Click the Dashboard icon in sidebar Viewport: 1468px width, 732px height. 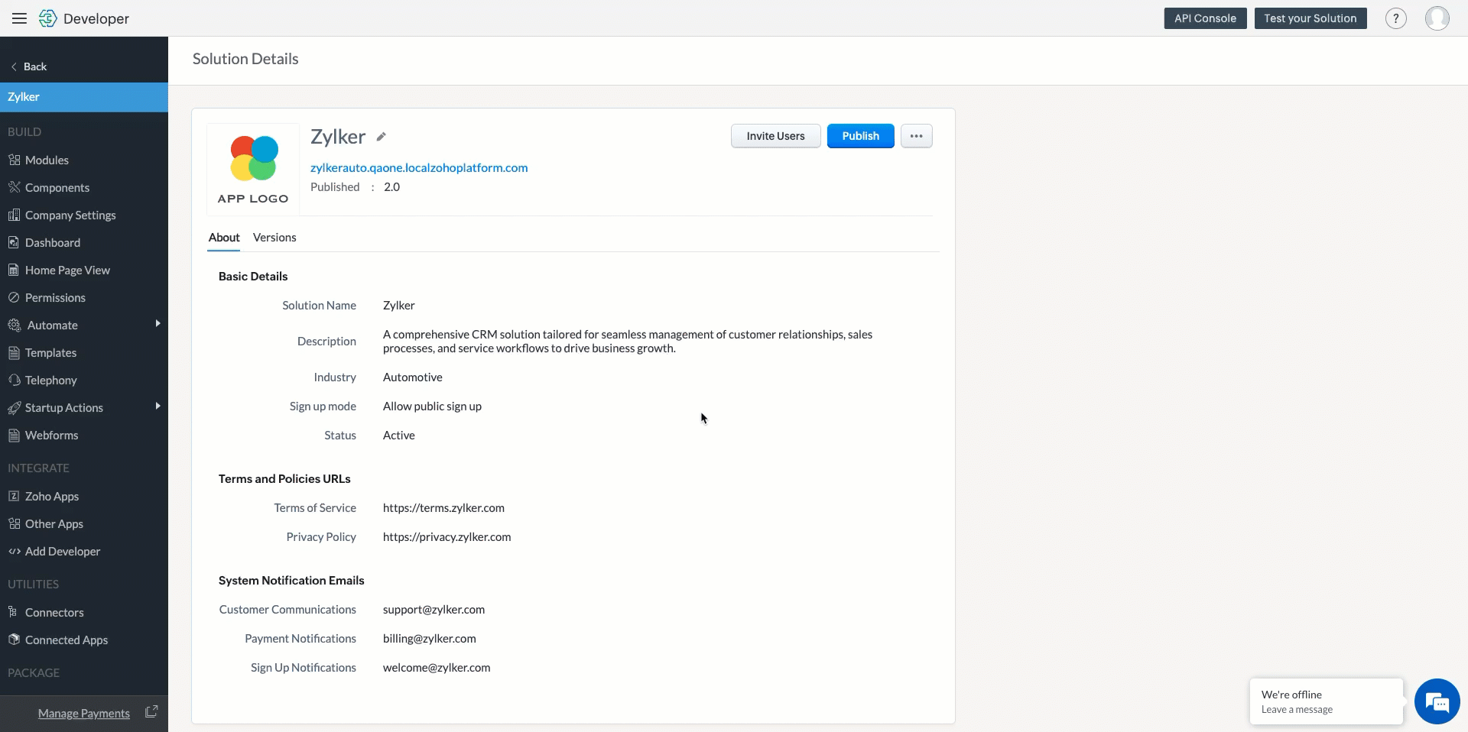(x=14, y=242)
